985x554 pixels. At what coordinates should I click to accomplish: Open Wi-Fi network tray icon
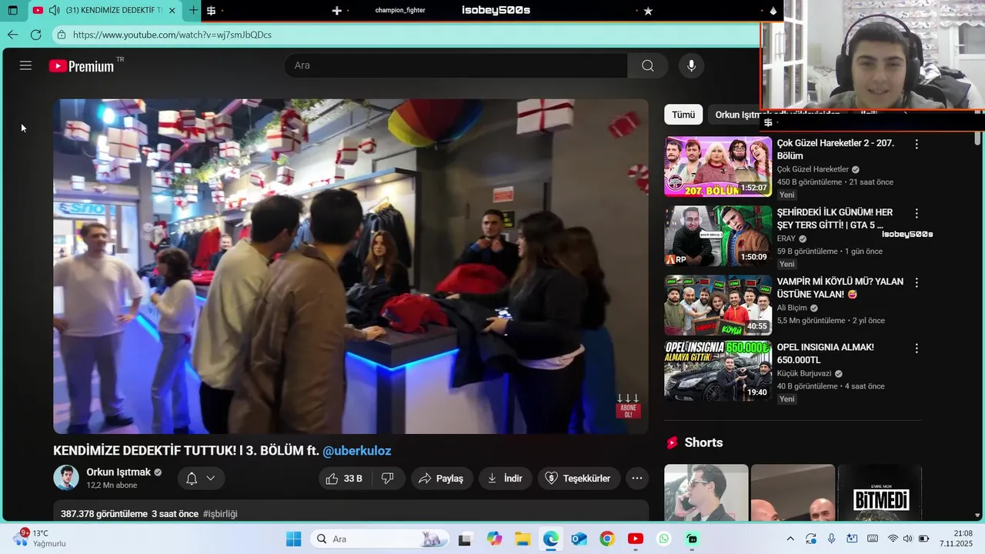[x=893, y=539]
